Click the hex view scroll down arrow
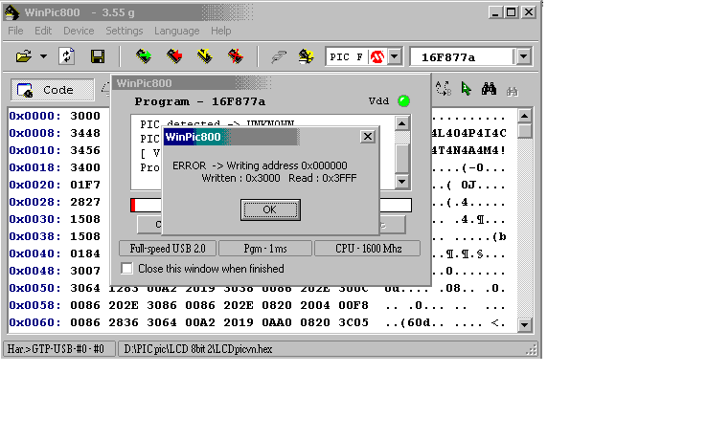The image size is (707, 440). point(524,324)
